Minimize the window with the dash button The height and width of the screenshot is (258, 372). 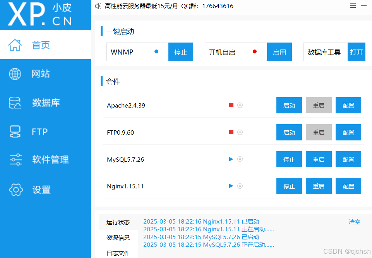364,6
